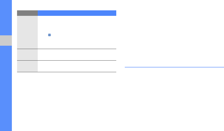Select the bottom gray row label cell
Screen dimensions: 224x131
coord(27,66)
